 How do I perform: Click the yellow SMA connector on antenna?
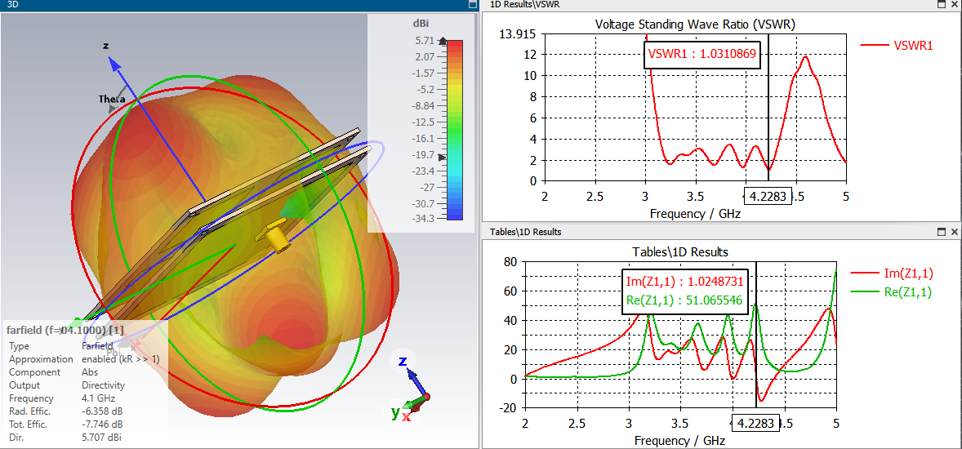click(x=274, y=236)
